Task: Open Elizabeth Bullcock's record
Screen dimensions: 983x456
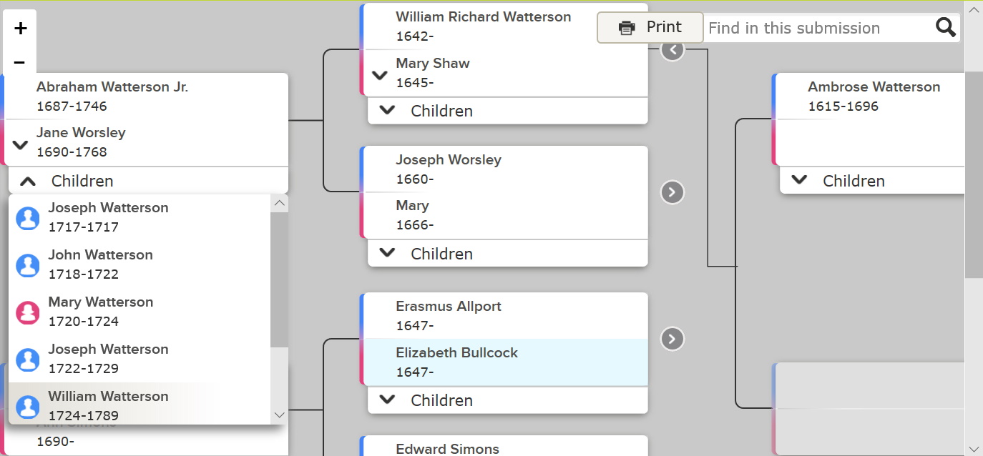Action: 456,362
